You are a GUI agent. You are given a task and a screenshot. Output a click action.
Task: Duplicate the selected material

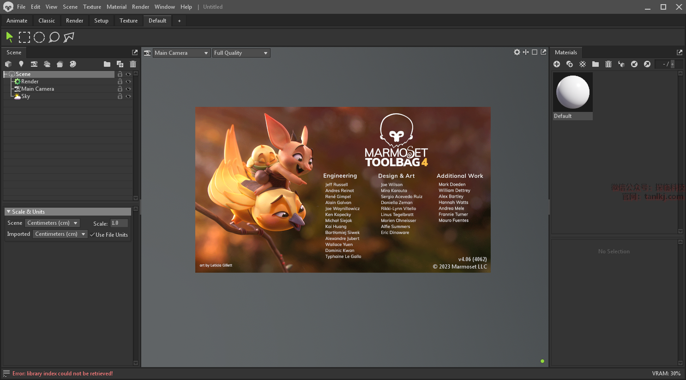pos(570,64)
